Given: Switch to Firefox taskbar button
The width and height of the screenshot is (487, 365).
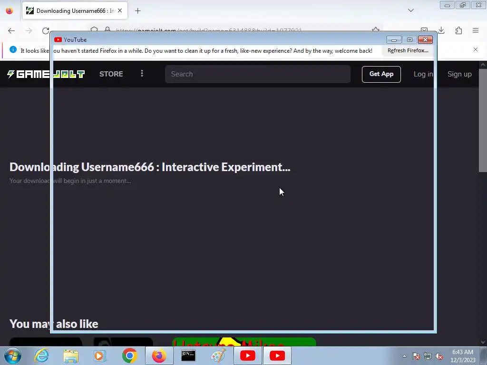Looking at the screenshot, I should (x=159, y=355).
